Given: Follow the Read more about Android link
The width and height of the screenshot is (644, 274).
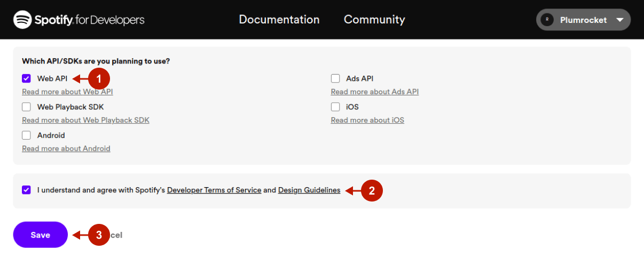Looking at the screenshot, I should [x=66, y=149].
